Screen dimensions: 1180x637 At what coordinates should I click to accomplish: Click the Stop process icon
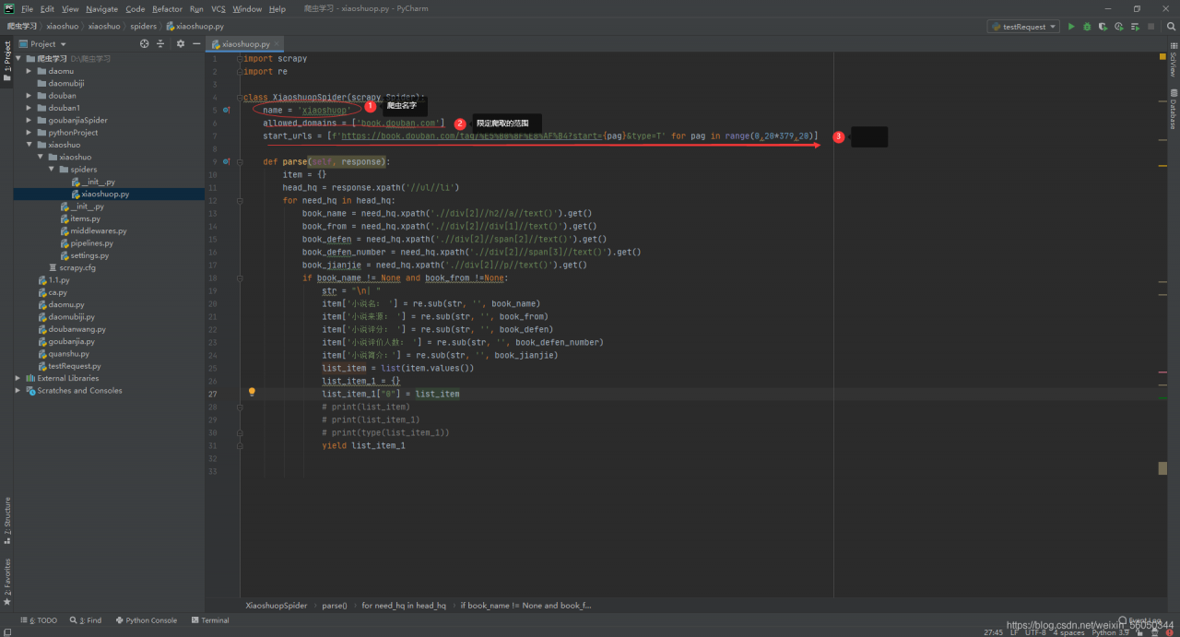click(x=1150, y=27)
